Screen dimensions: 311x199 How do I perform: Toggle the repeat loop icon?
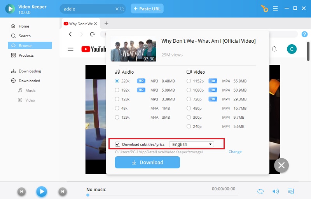point(260,191)
